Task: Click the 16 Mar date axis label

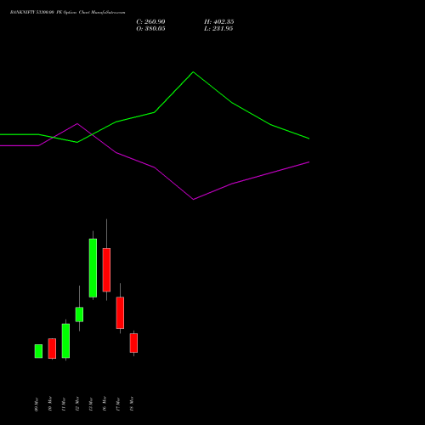Action: click(105, 404)
